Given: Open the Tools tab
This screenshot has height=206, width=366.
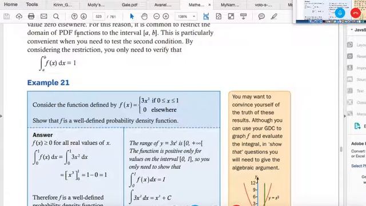Looking at the screenshot, I should click(x=32, y=5).
